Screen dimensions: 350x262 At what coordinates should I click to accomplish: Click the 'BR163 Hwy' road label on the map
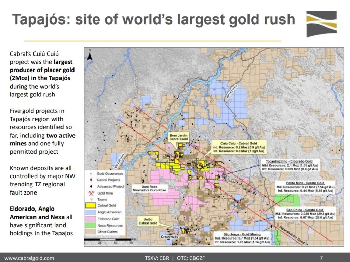point(232,92)
